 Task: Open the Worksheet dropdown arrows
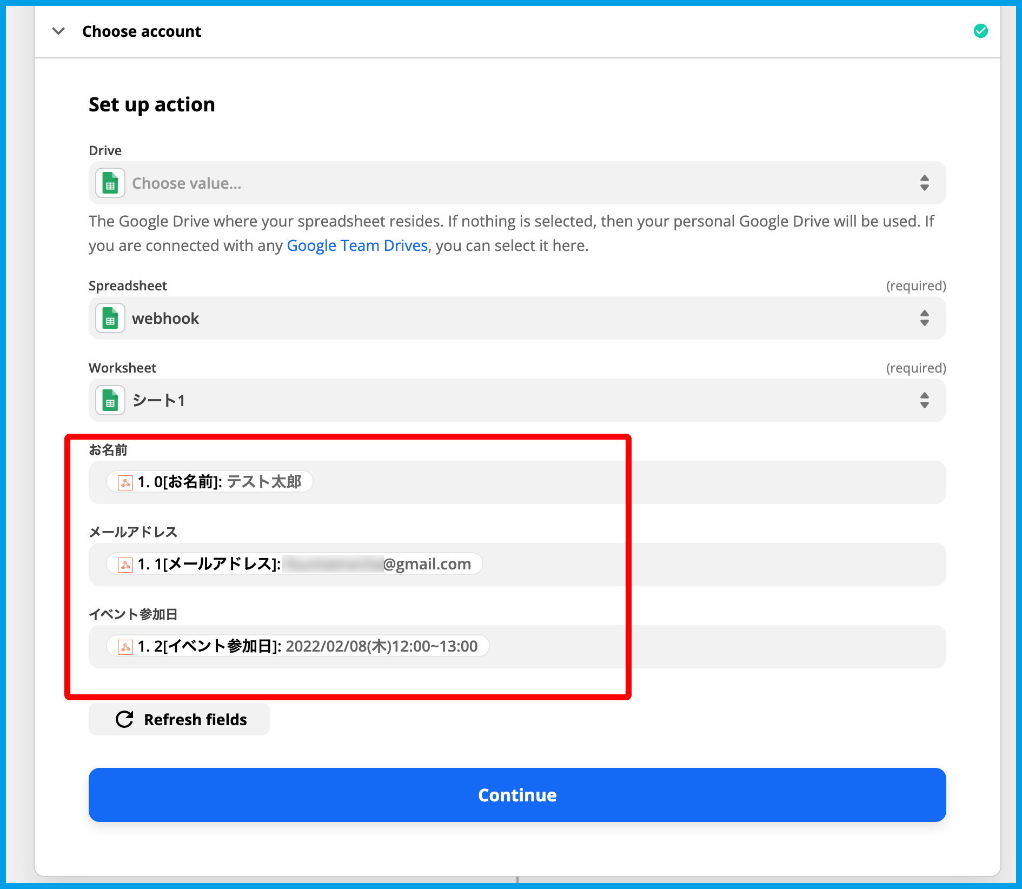[x=924, y=401]
